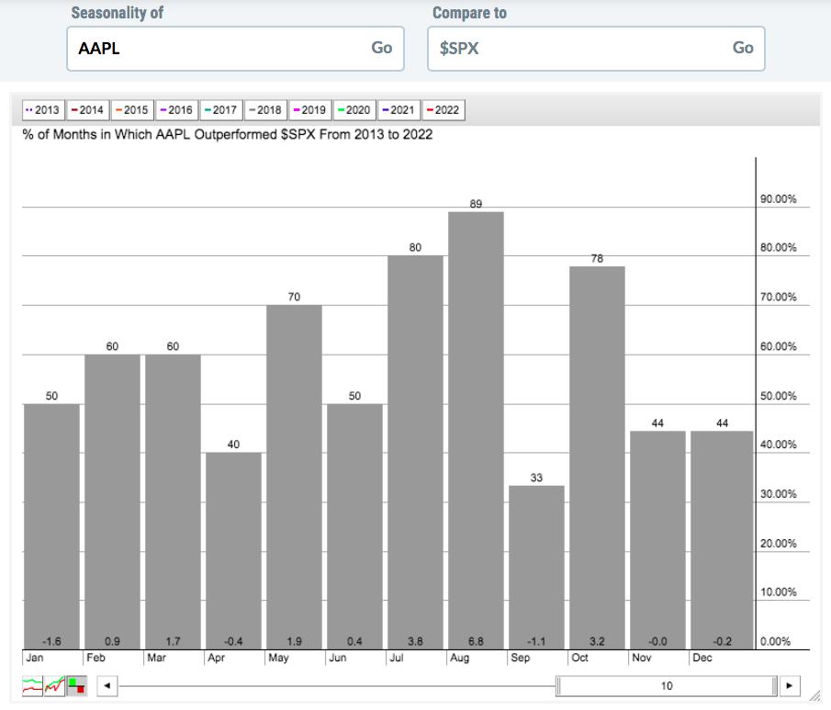The image size is (831, 710).
Task: Select the histogram chart mode icon
Action: [x=76, y=685]
